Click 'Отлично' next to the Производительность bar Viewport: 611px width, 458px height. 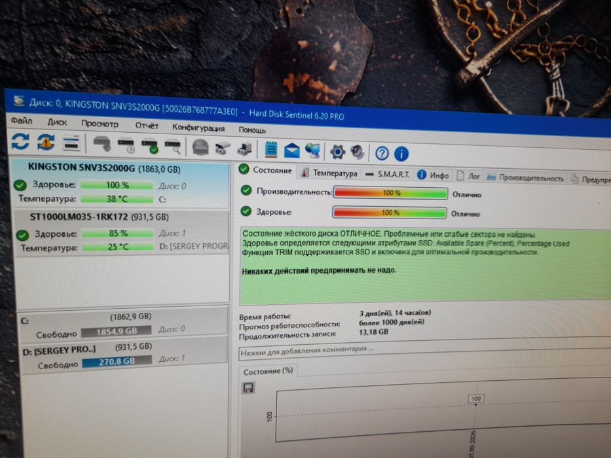tap(467, 195)
